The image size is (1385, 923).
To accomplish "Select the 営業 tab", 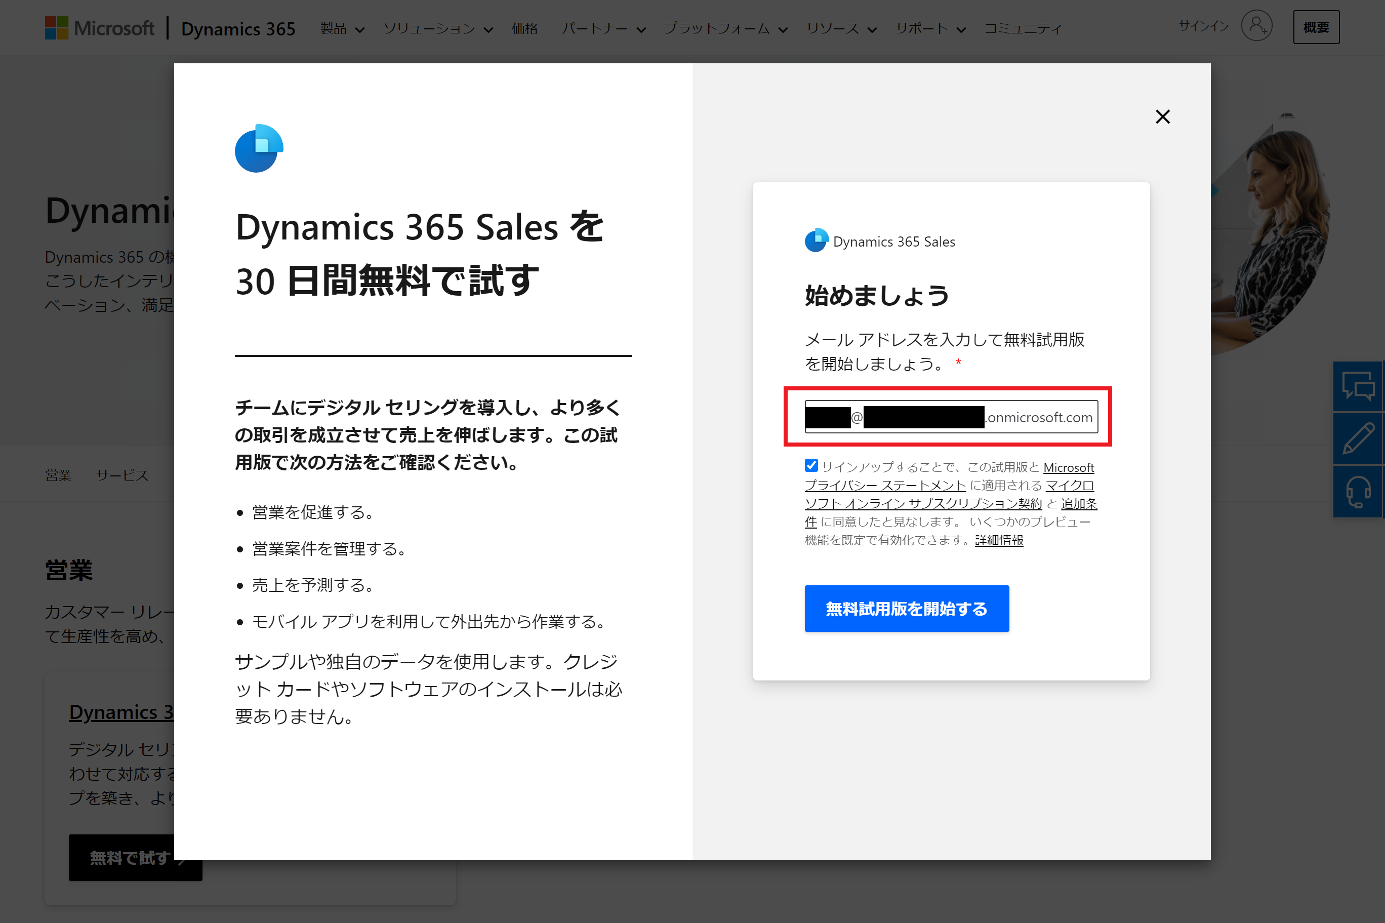I will (x=58, y=475).
